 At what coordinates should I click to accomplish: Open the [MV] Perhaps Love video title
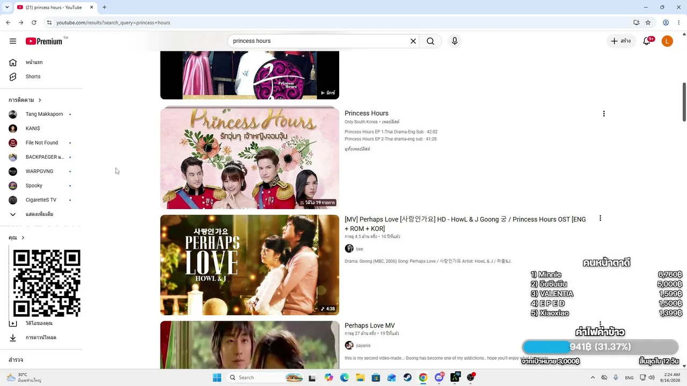pos(465,224)
